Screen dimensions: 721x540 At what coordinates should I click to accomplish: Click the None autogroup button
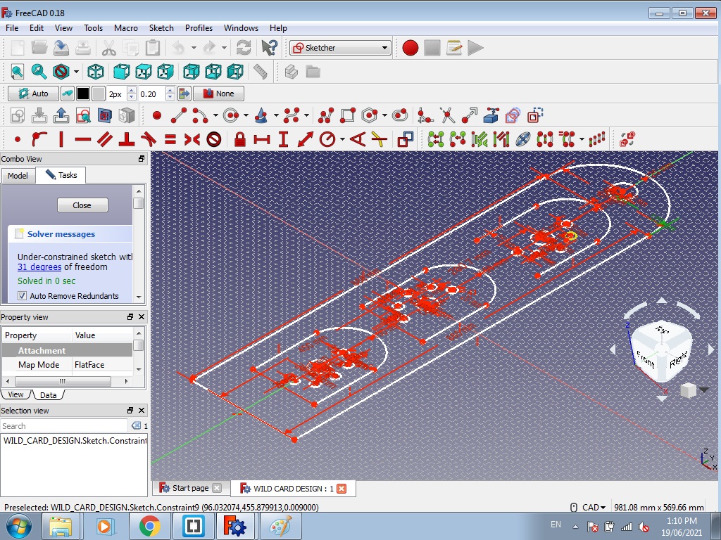pos(218,94)
